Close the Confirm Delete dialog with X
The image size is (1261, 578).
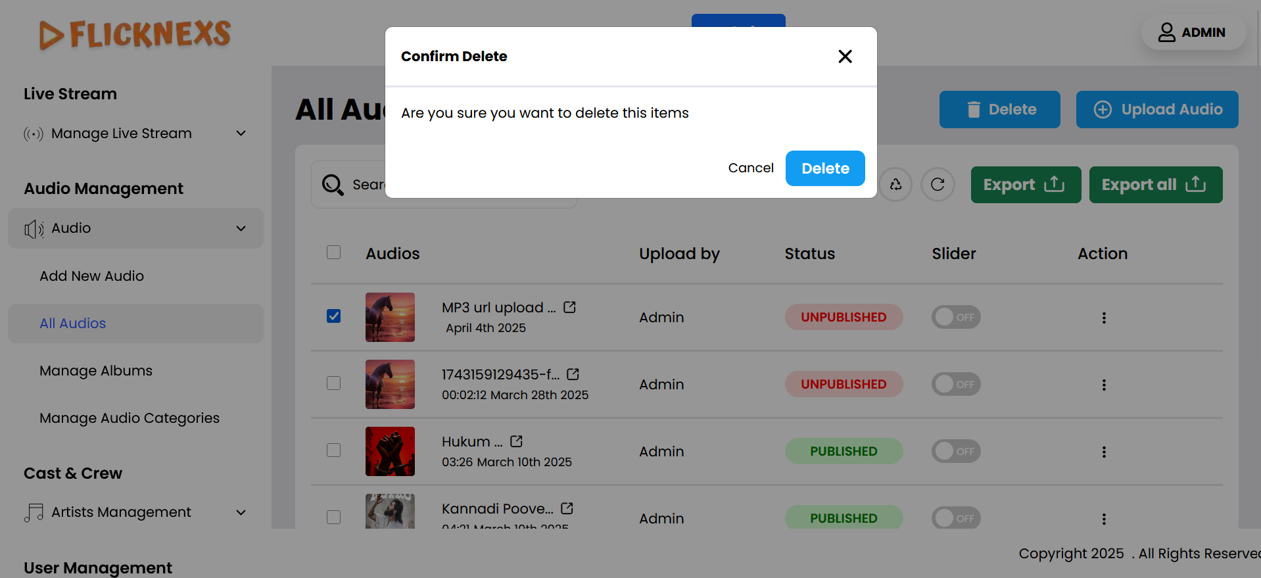(x=845, y=57)
